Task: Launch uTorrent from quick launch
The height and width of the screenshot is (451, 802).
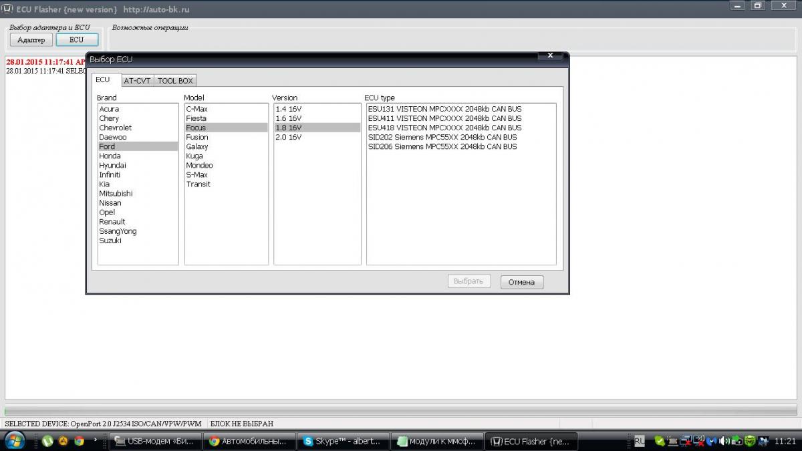Action: [47, 441]
